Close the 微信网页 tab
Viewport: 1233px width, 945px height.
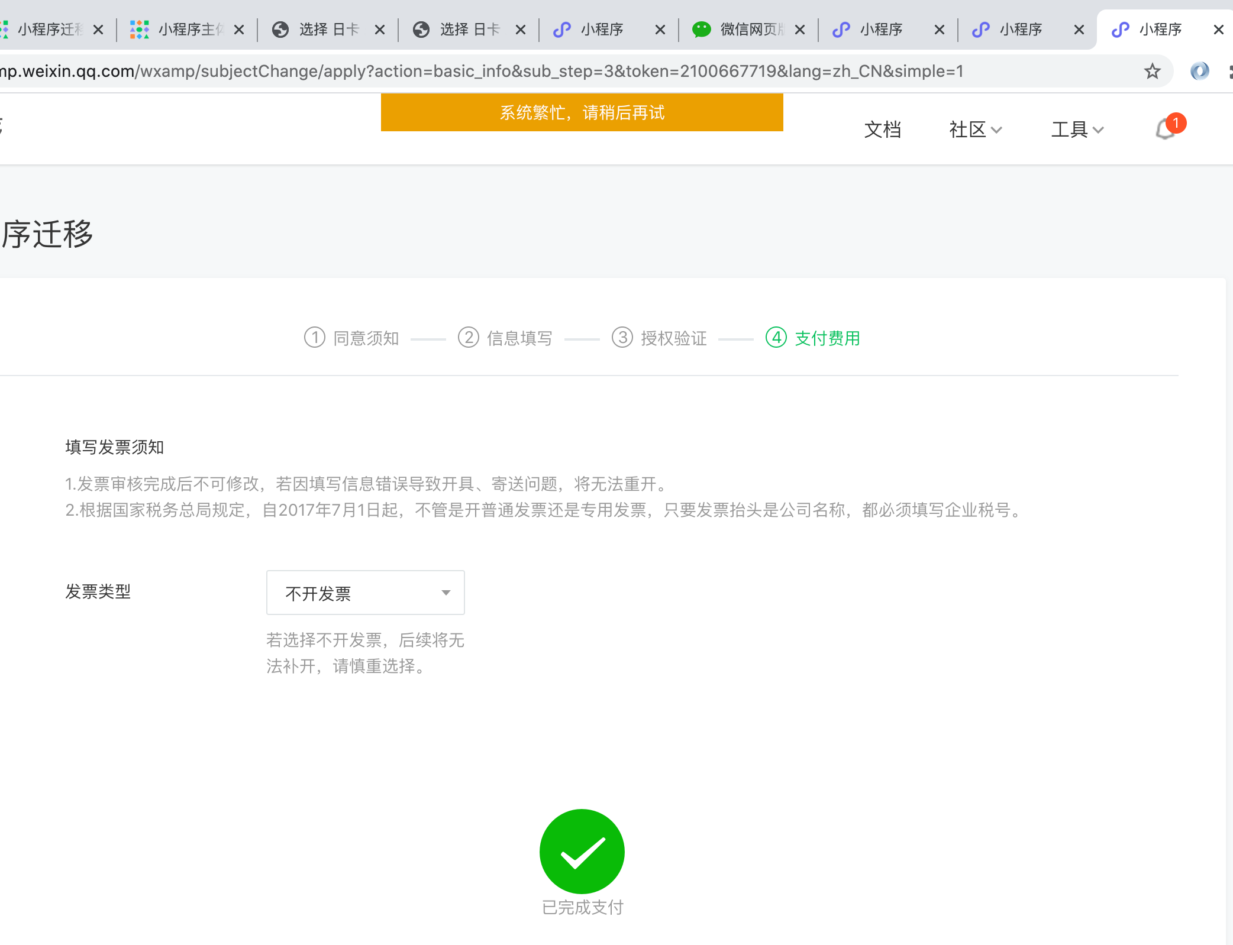coord(800,30)
